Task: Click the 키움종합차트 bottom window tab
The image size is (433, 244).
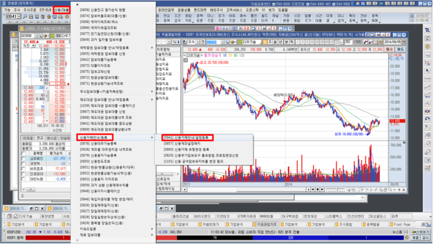Action: coord(266,225)
